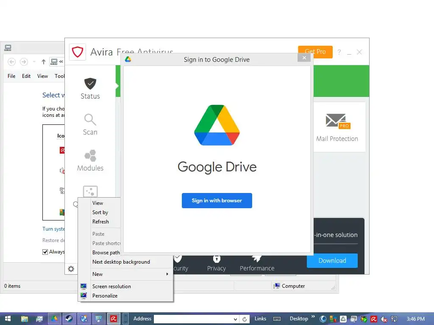Click the network tray icon
The image size is (434, 325).
click(394, 319)
